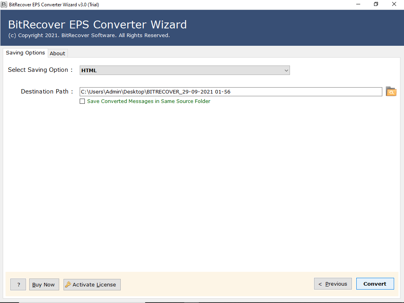Minimize the EPS Converter Wizard window
The height and width of the screenshot is (303, 404).
coord(358,4)
